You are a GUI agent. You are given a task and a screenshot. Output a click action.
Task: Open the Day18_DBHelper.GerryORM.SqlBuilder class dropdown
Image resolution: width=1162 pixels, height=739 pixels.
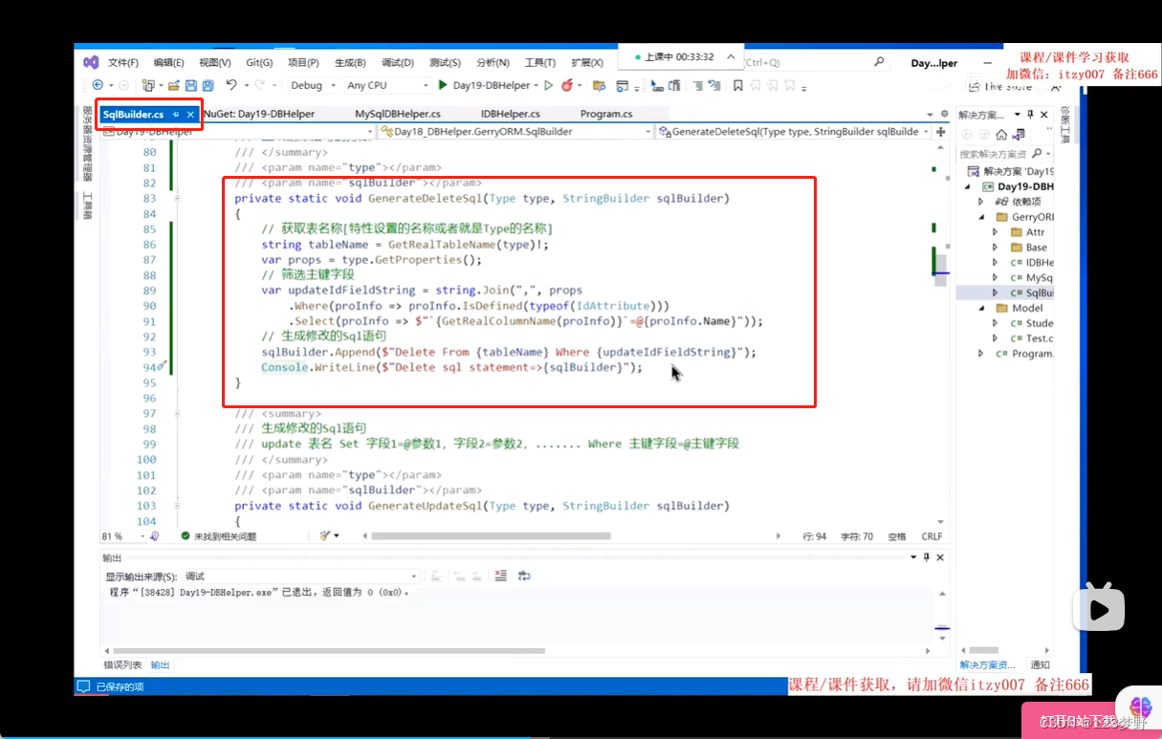point(515,132)
